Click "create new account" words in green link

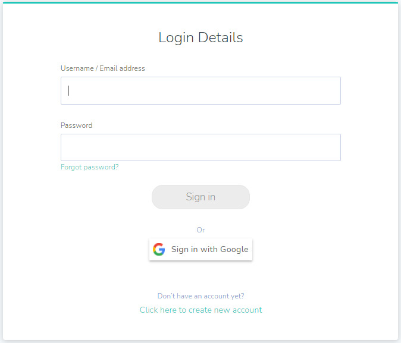225,310
